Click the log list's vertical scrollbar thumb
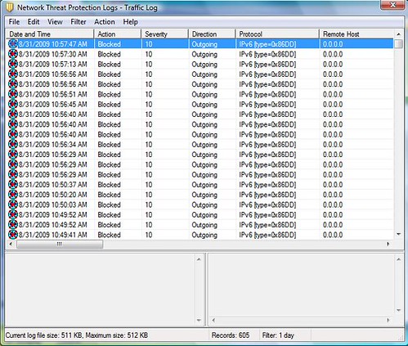 click(398, 44)
